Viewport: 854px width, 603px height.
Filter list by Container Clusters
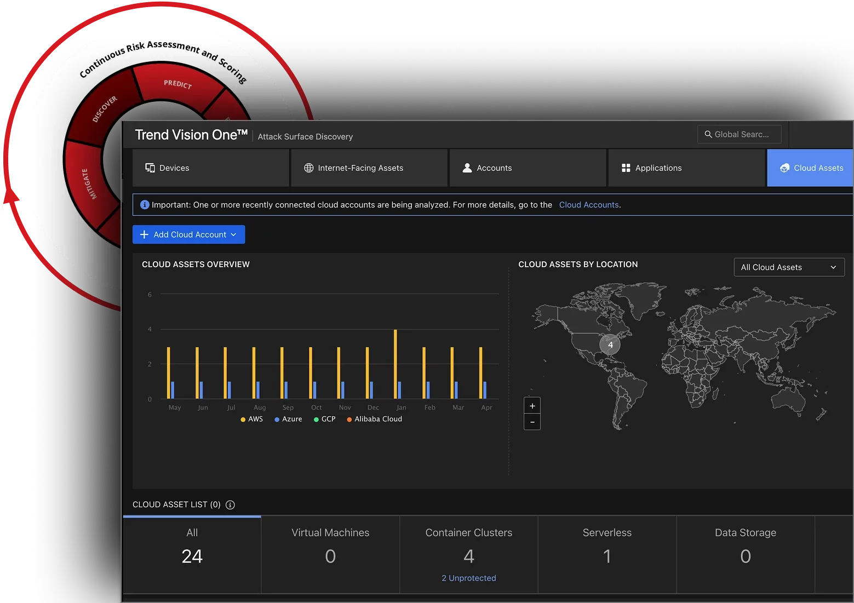469,555
